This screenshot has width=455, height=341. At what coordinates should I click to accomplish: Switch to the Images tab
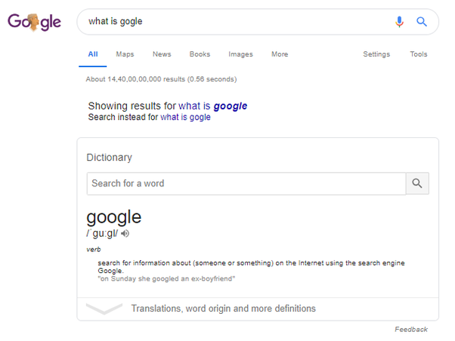(x=240, y=54)
